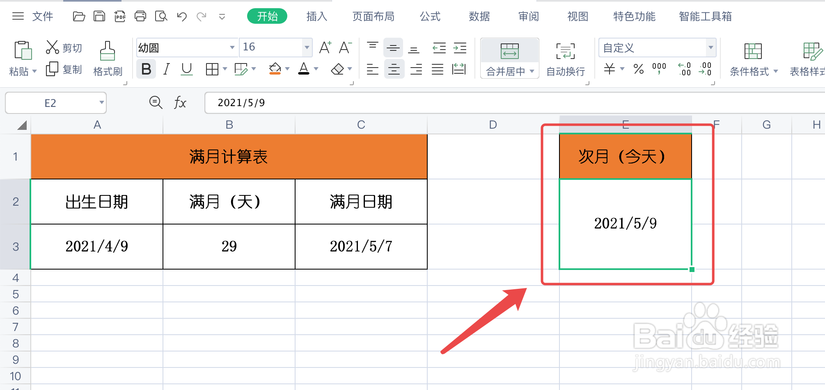825x390 pixels.
Task: Switch to the 插入 ribbon tab
Action: 316,16
